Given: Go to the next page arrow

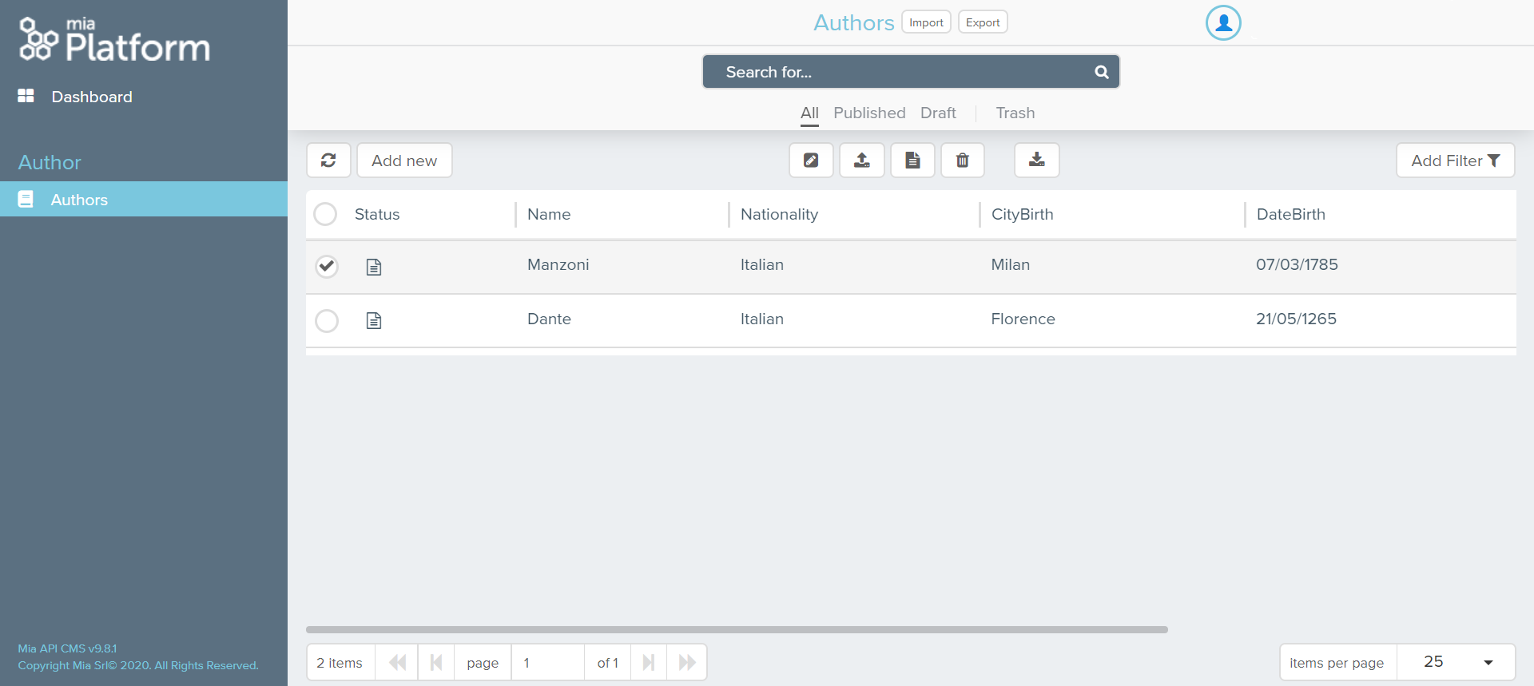Looking at the screenshot, I should pyautogui.click(x=649, y=662).
